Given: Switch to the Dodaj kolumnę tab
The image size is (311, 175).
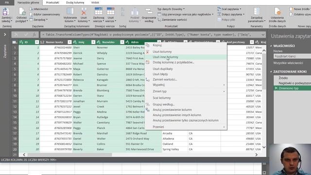Looking at the screenshot, I should (75, 2).
